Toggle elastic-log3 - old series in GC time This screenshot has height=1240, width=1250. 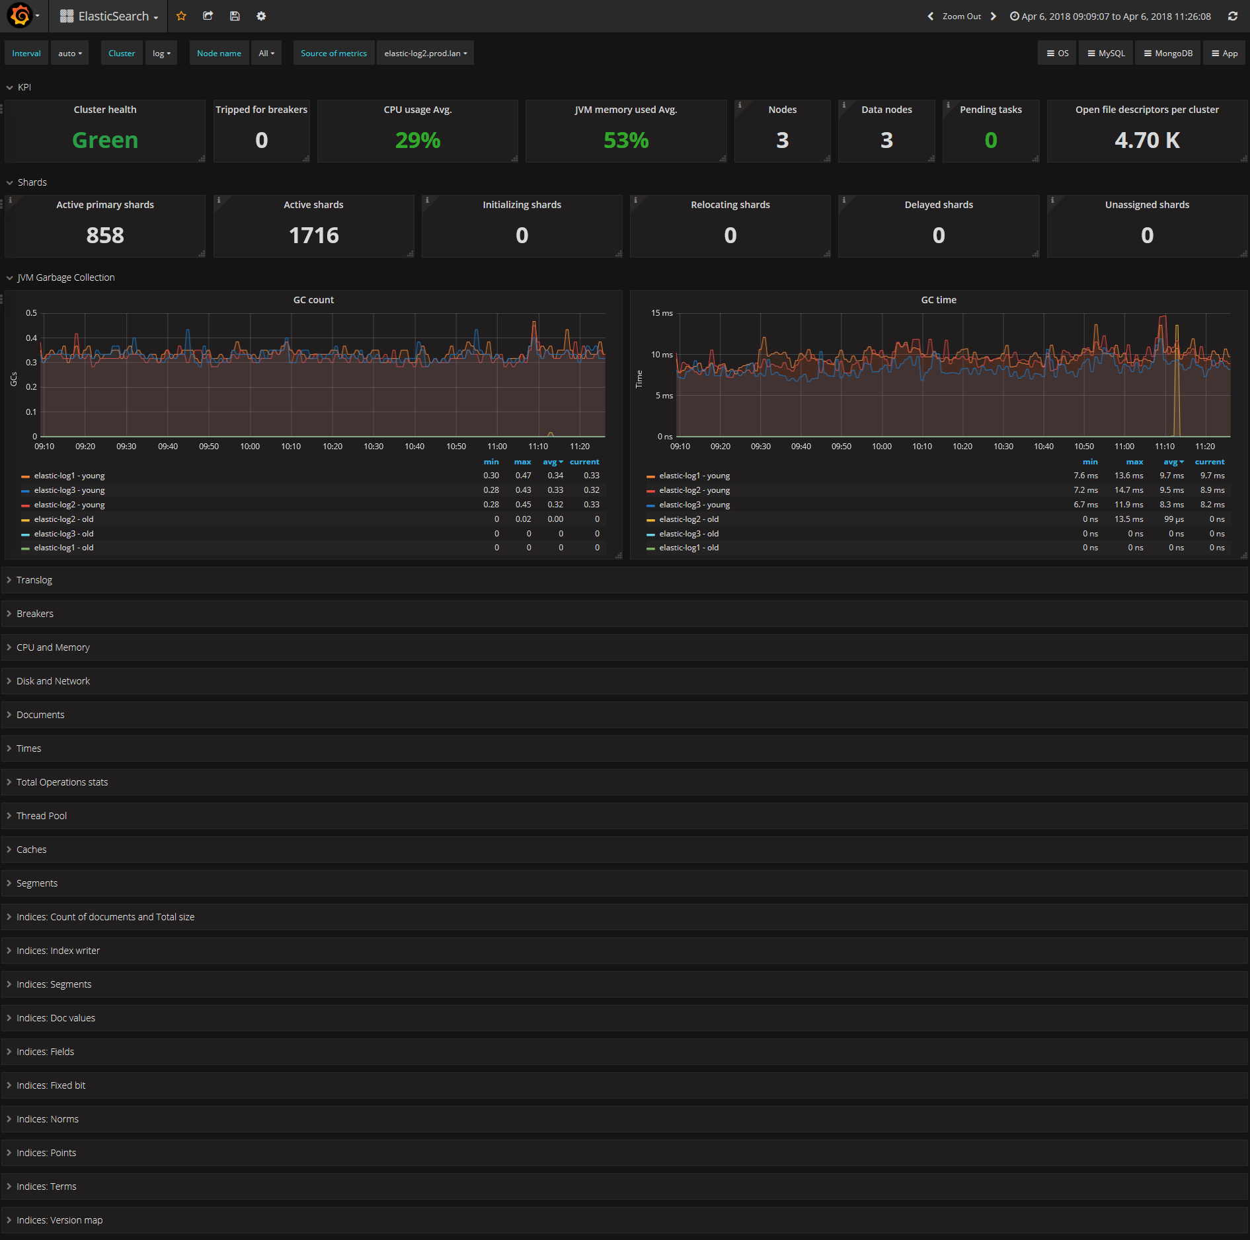click(x=689, y=534)
